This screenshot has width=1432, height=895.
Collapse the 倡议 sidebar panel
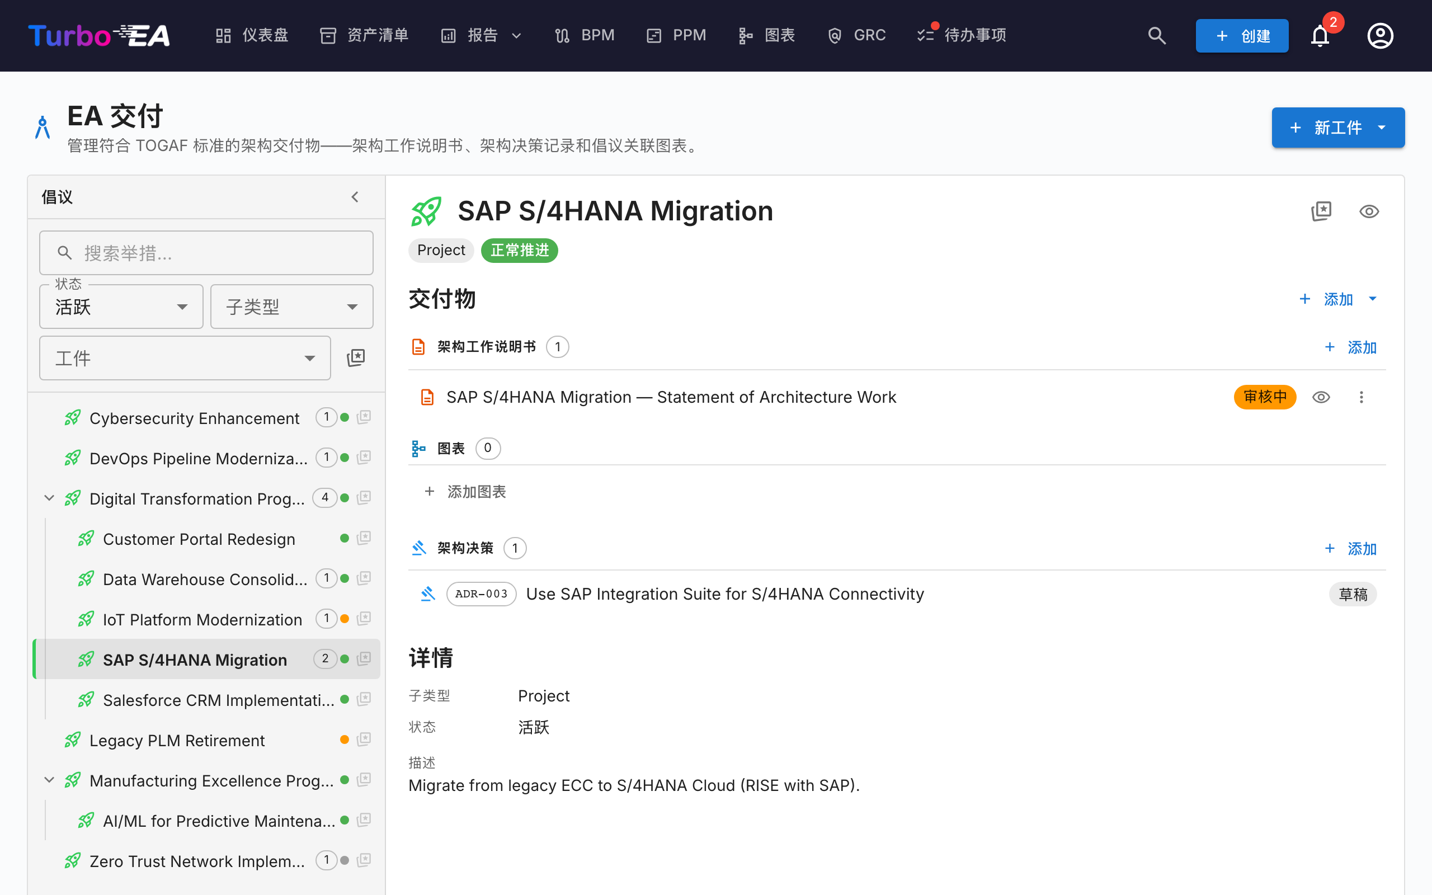[355, 197]
